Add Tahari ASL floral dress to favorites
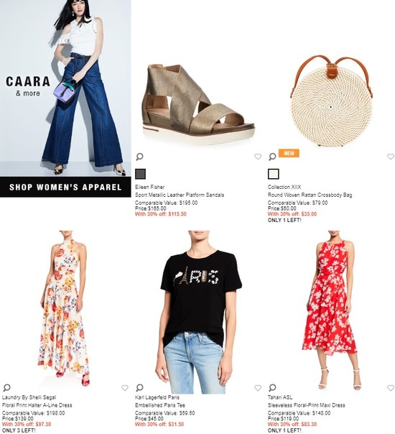395x434 pixels. (391, 388)
